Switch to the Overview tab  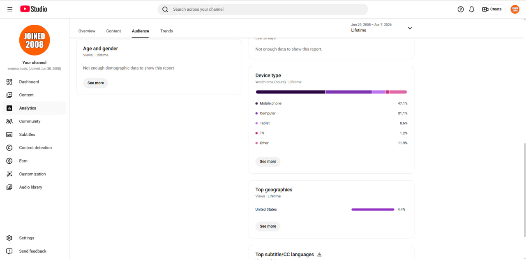tap(87, 31)
